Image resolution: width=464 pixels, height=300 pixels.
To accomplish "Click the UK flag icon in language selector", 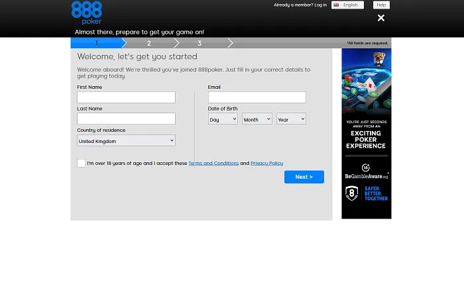I will 336,5.
